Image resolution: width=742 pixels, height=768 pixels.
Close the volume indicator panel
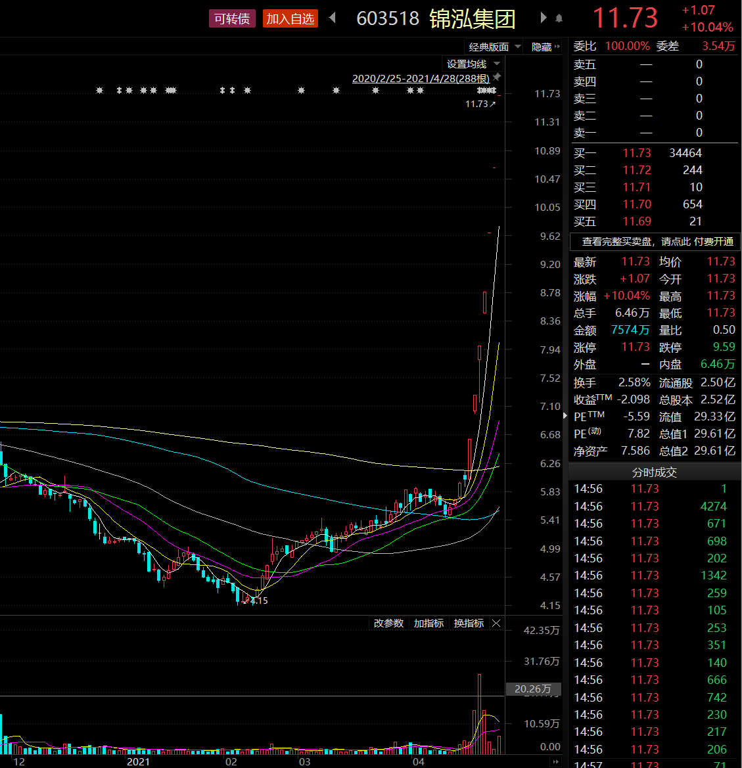point(496,623)
